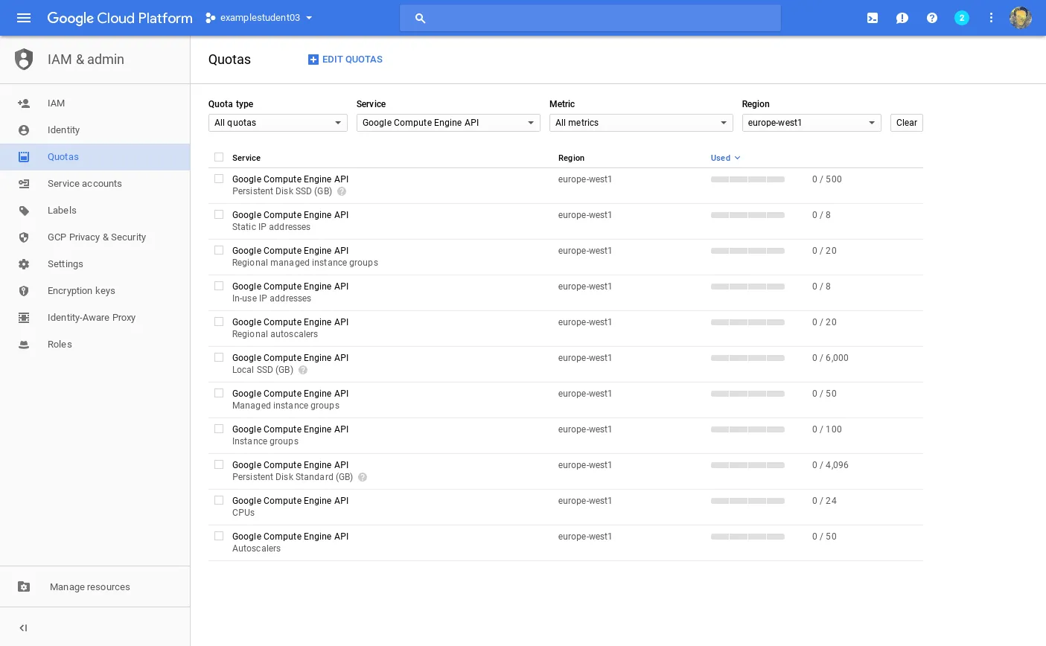Activate Cloud Shell terminal icon
Viewport: 1046px width, 646px height.
tap(873, 18)
